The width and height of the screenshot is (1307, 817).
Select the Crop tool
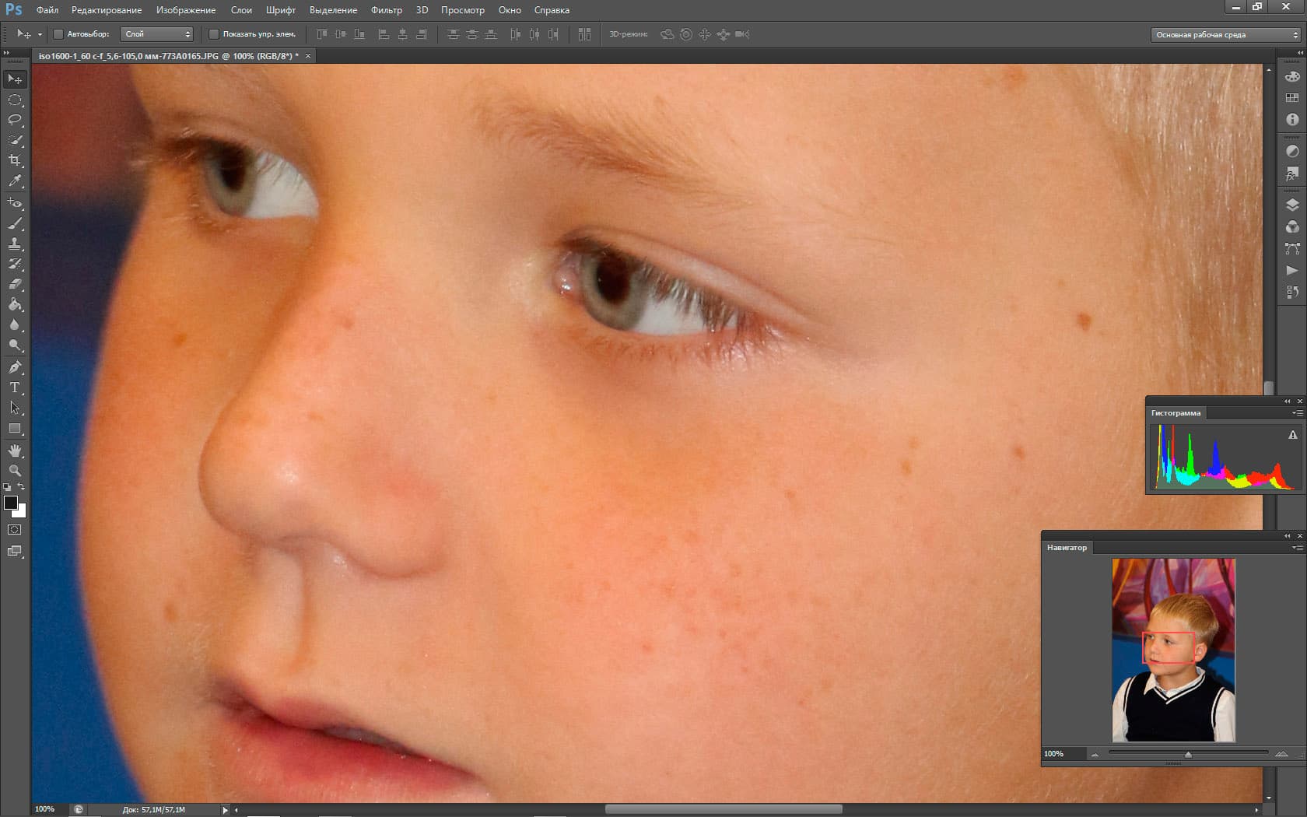(15, 160)
